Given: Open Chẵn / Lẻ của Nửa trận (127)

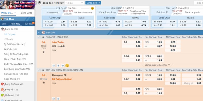Looking at the screenshot, I should click(x=19, y=64).
